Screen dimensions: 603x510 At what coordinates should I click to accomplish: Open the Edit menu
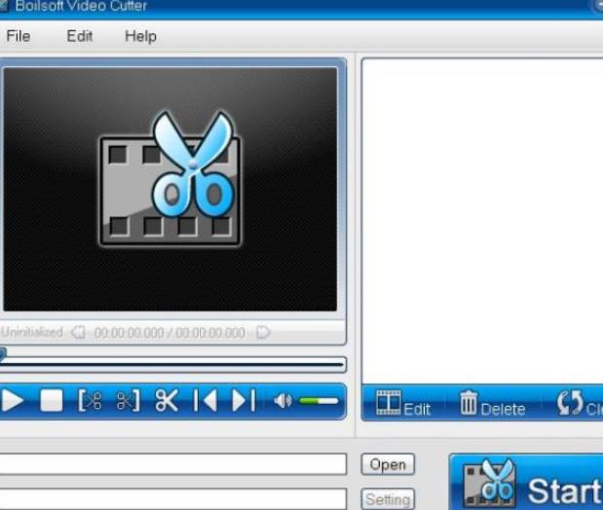pos(80,36)
